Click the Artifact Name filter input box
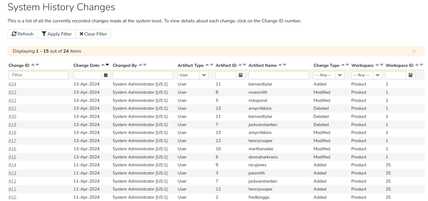The image size is (428, 201). [x=278, y=75]
